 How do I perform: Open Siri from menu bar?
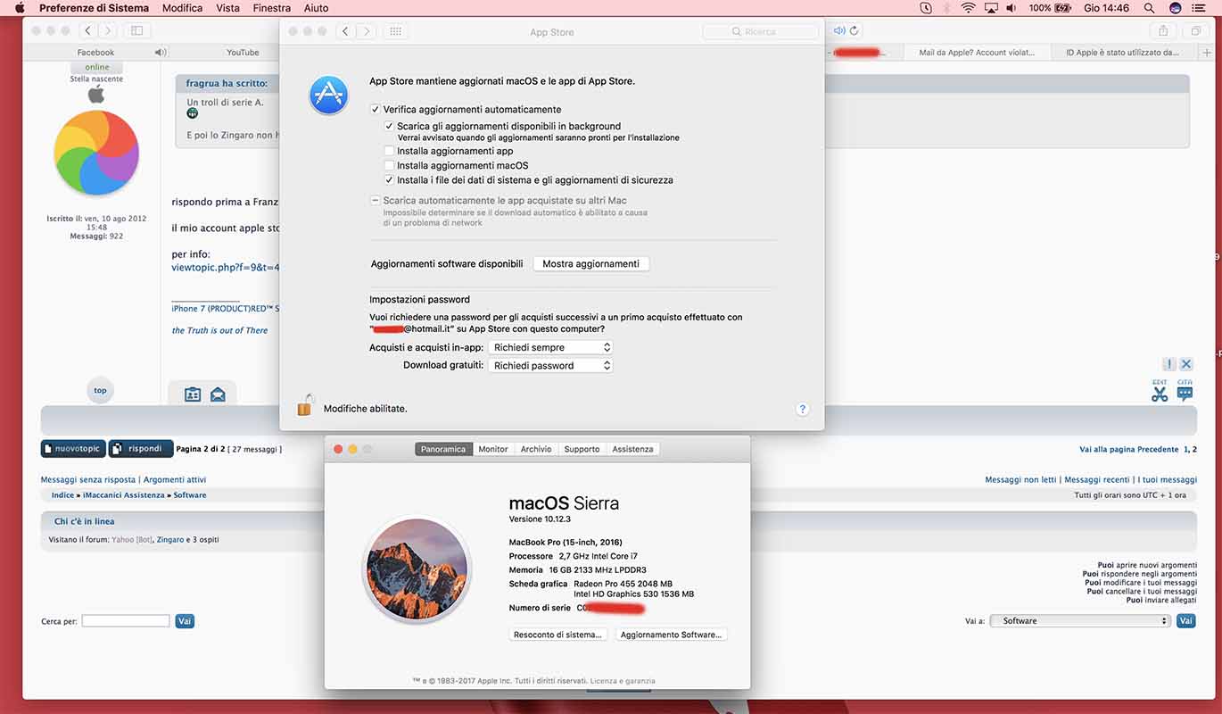[x=1176, y=8]
